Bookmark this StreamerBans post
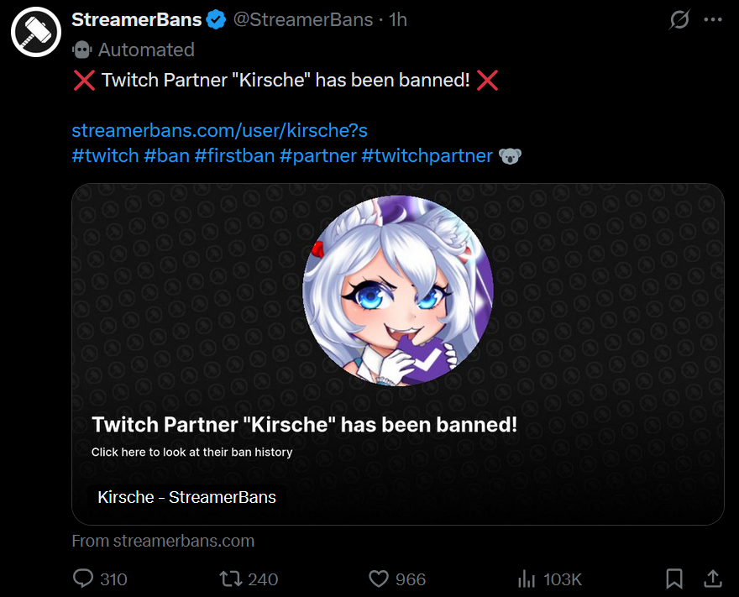 (674, 579)
